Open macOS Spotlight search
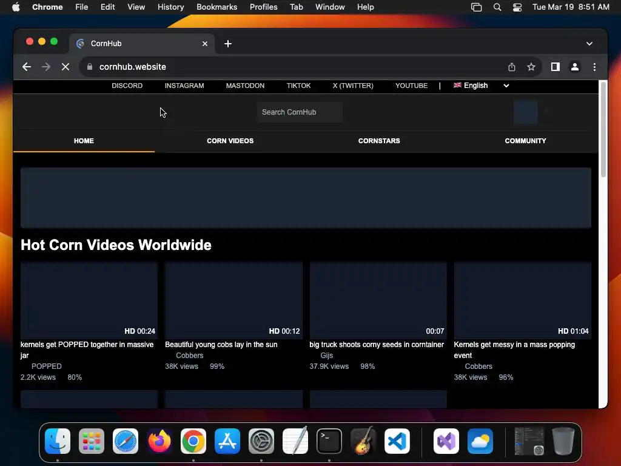The width and height of the screenshot is (621, 466). coord(497,7)
